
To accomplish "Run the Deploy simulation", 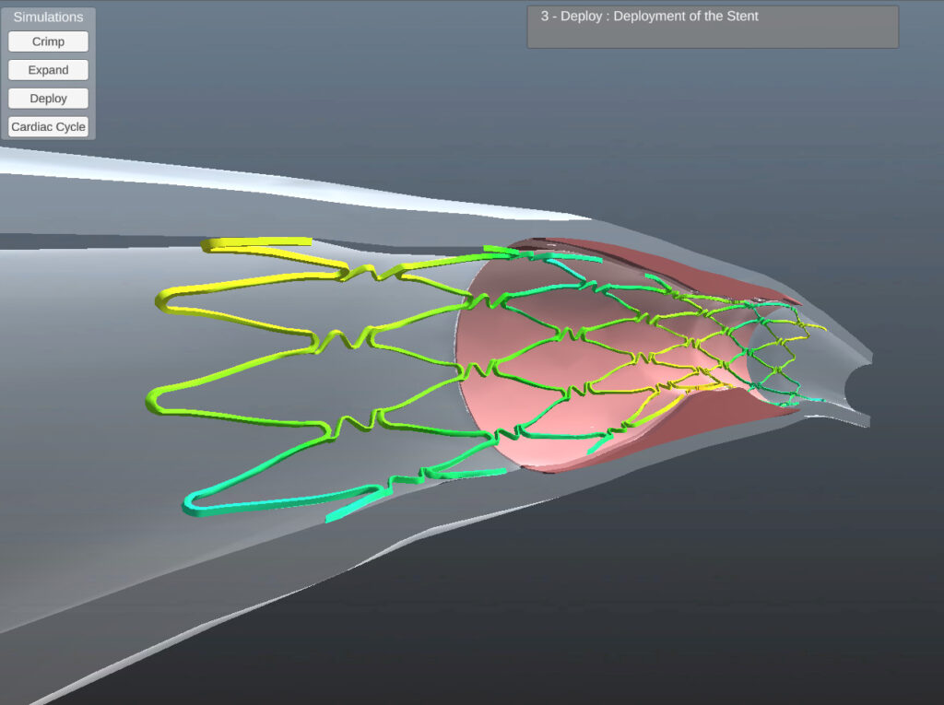I will [47, 98].
